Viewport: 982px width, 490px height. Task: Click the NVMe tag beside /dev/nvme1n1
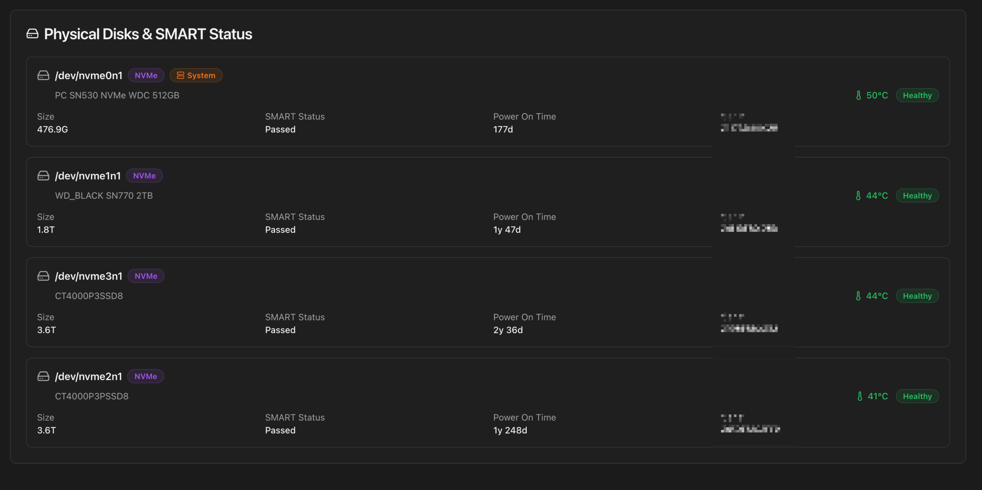[x=144, y=176]
